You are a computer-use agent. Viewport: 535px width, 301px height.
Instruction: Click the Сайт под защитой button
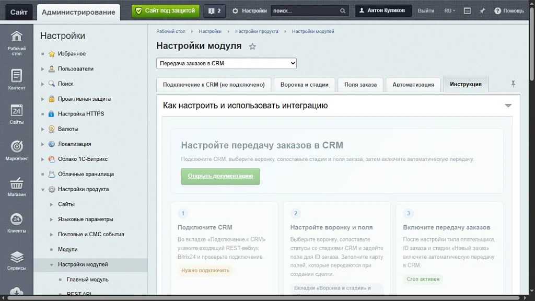[x=166, y=11]
